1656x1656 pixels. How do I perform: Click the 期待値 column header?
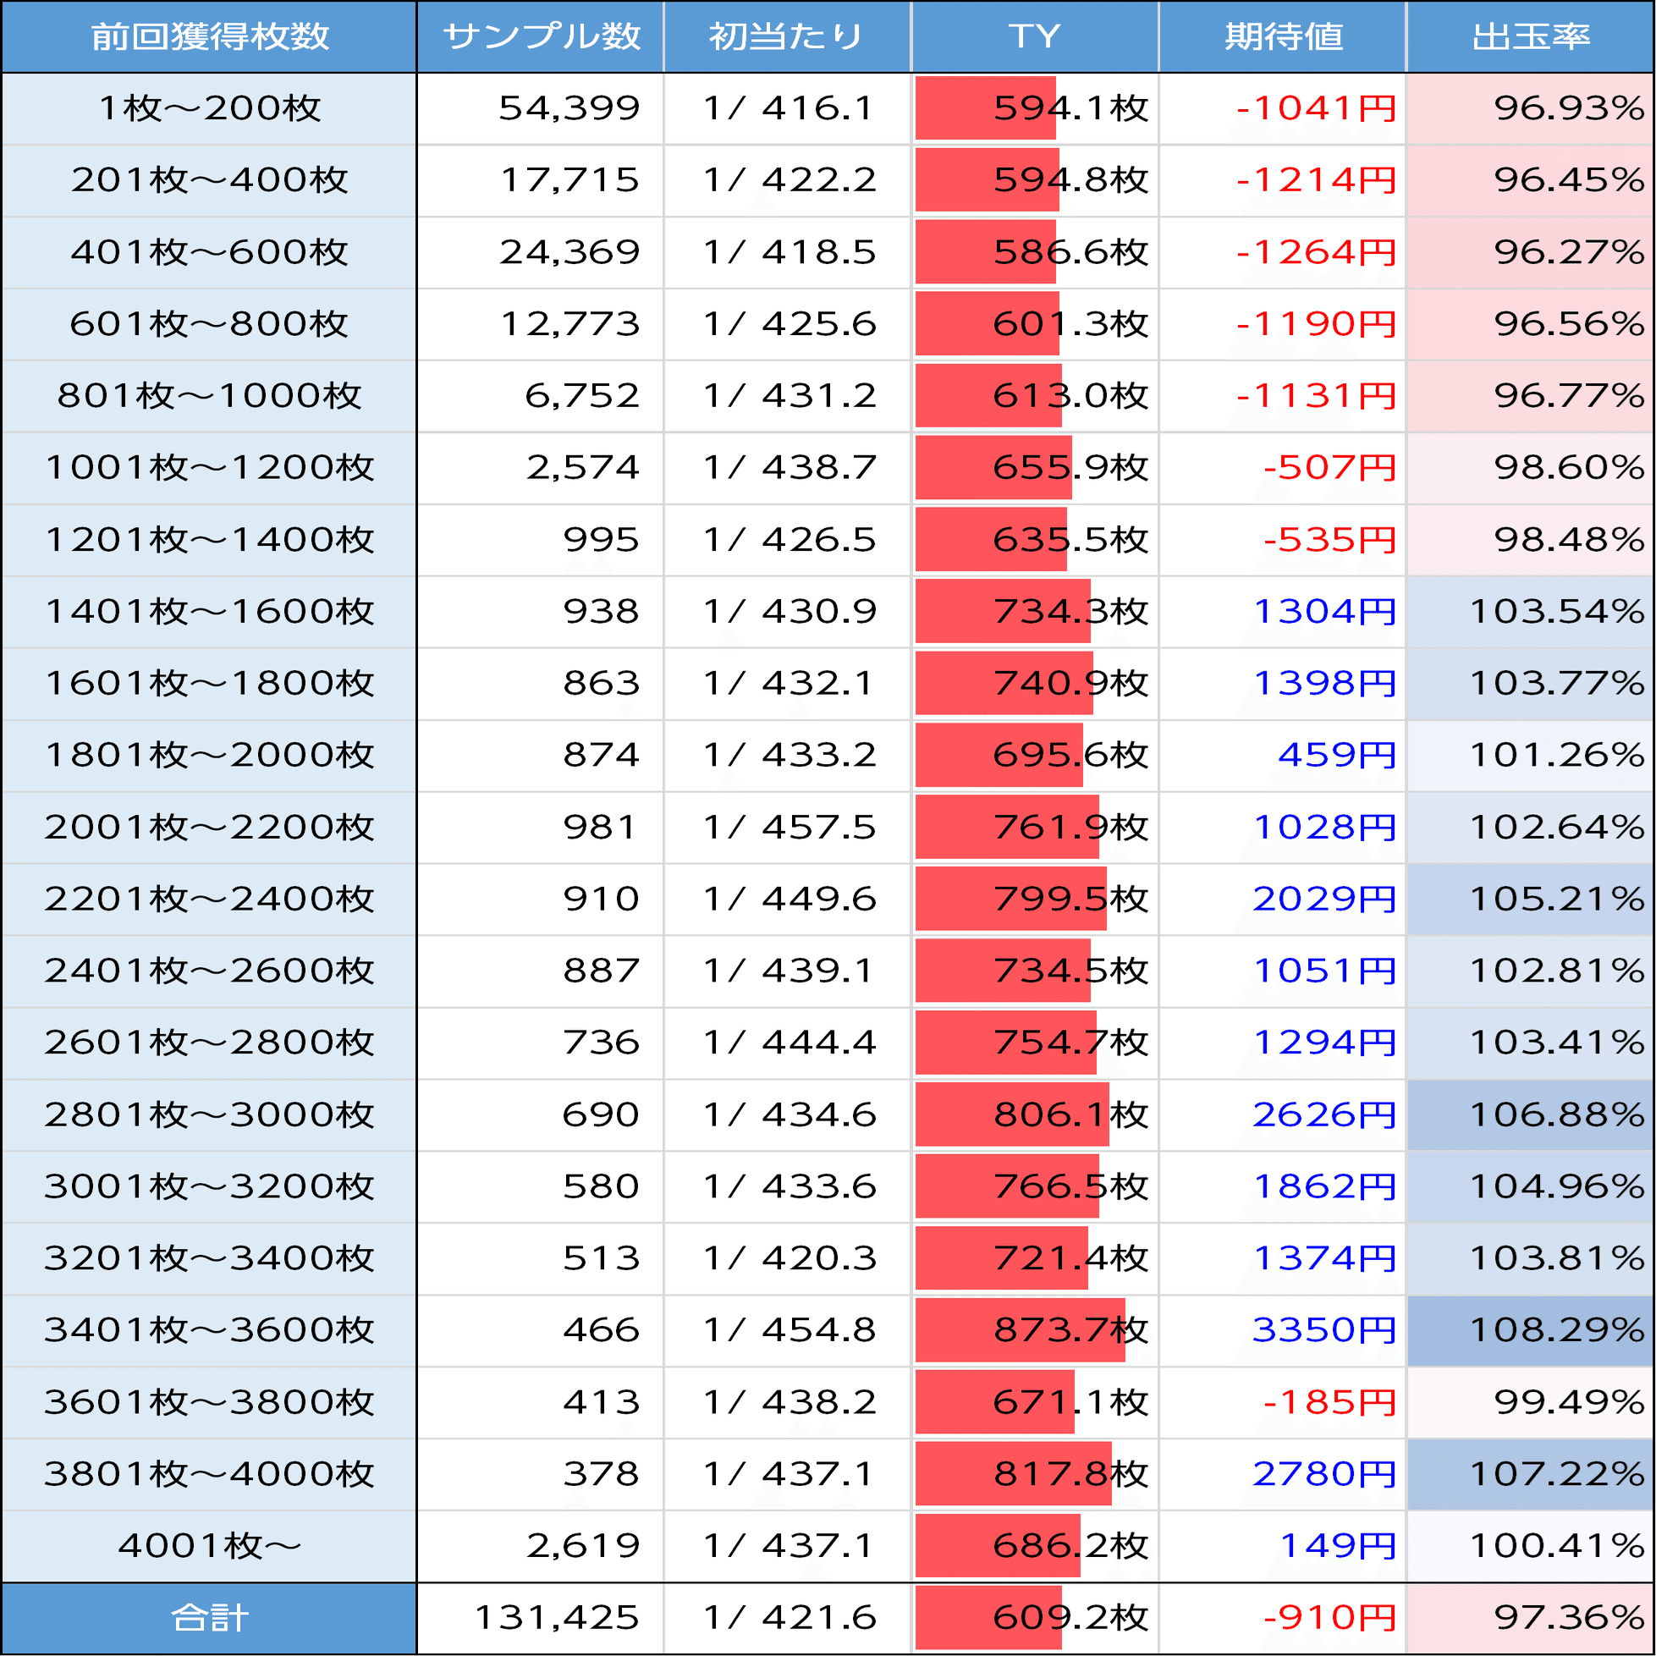pyautogui.click(x=1282, y=36)
